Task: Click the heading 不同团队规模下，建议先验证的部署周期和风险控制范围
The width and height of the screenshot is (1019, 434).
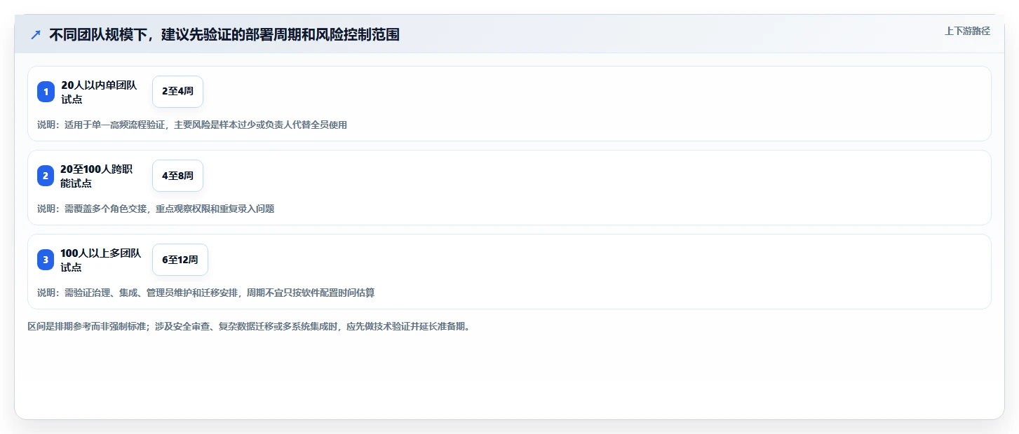Action: (224, 35)
